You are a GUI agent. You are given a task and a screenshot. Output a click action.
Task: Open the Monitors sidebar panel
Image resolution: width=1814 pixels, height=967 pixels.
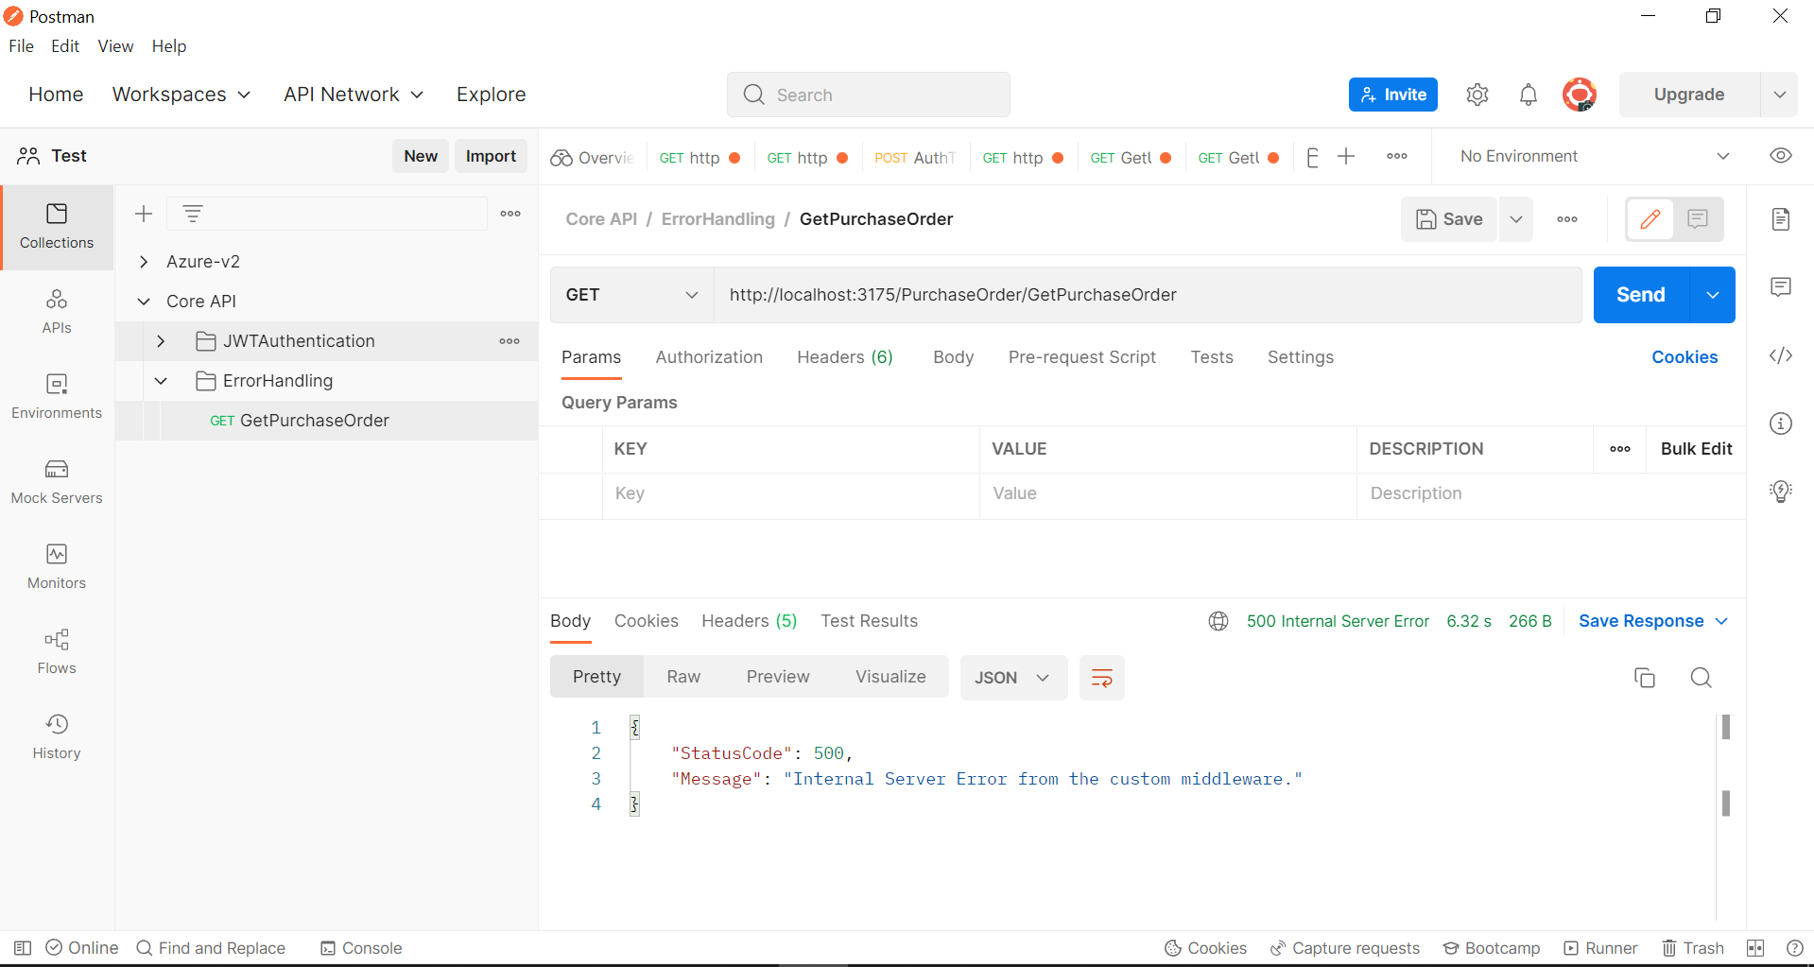pyautogui.click(x=57, y=566)
